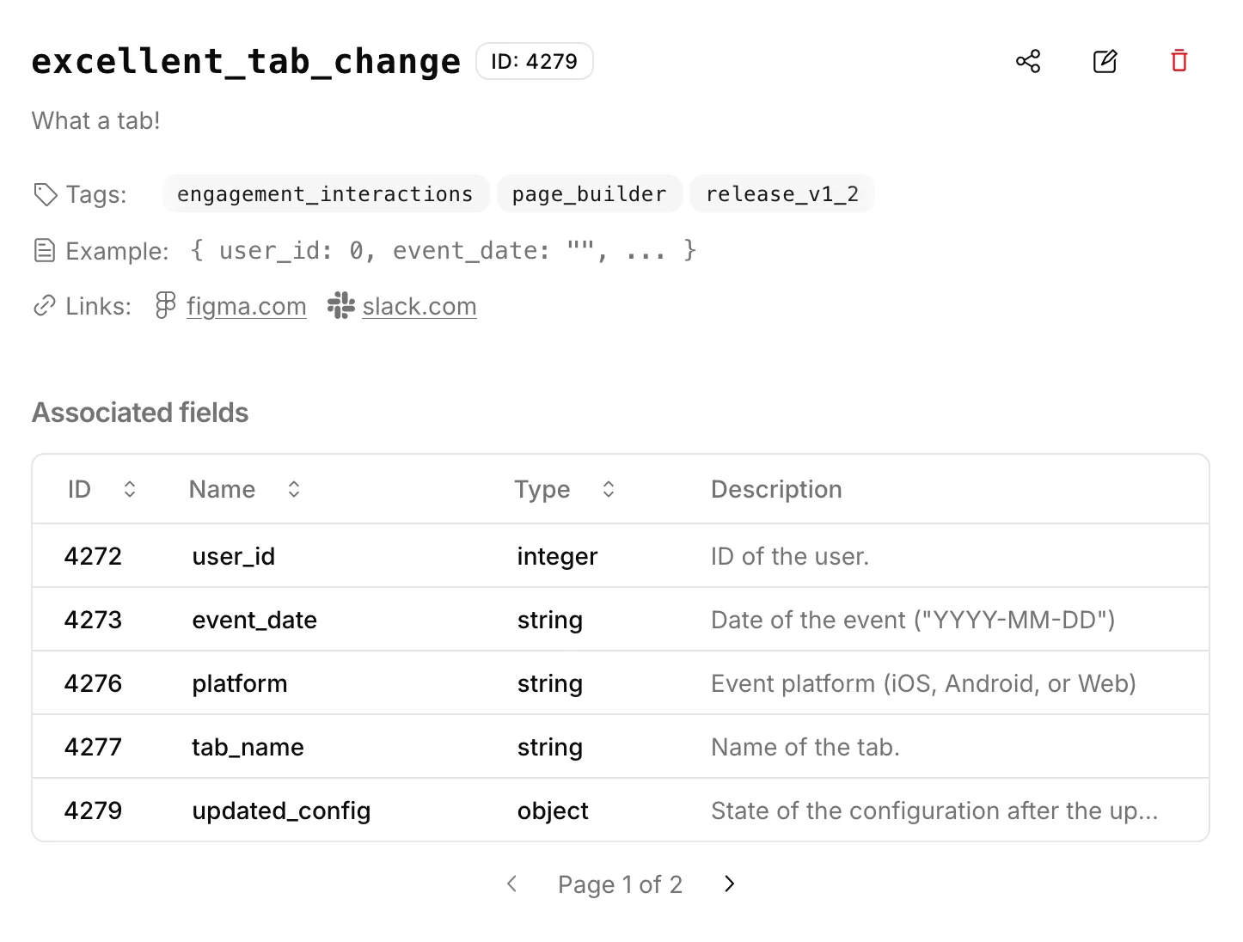Delete the event using the red trash icon
The width and height of the screenshot is (1243, 942).
[1179, 61]
